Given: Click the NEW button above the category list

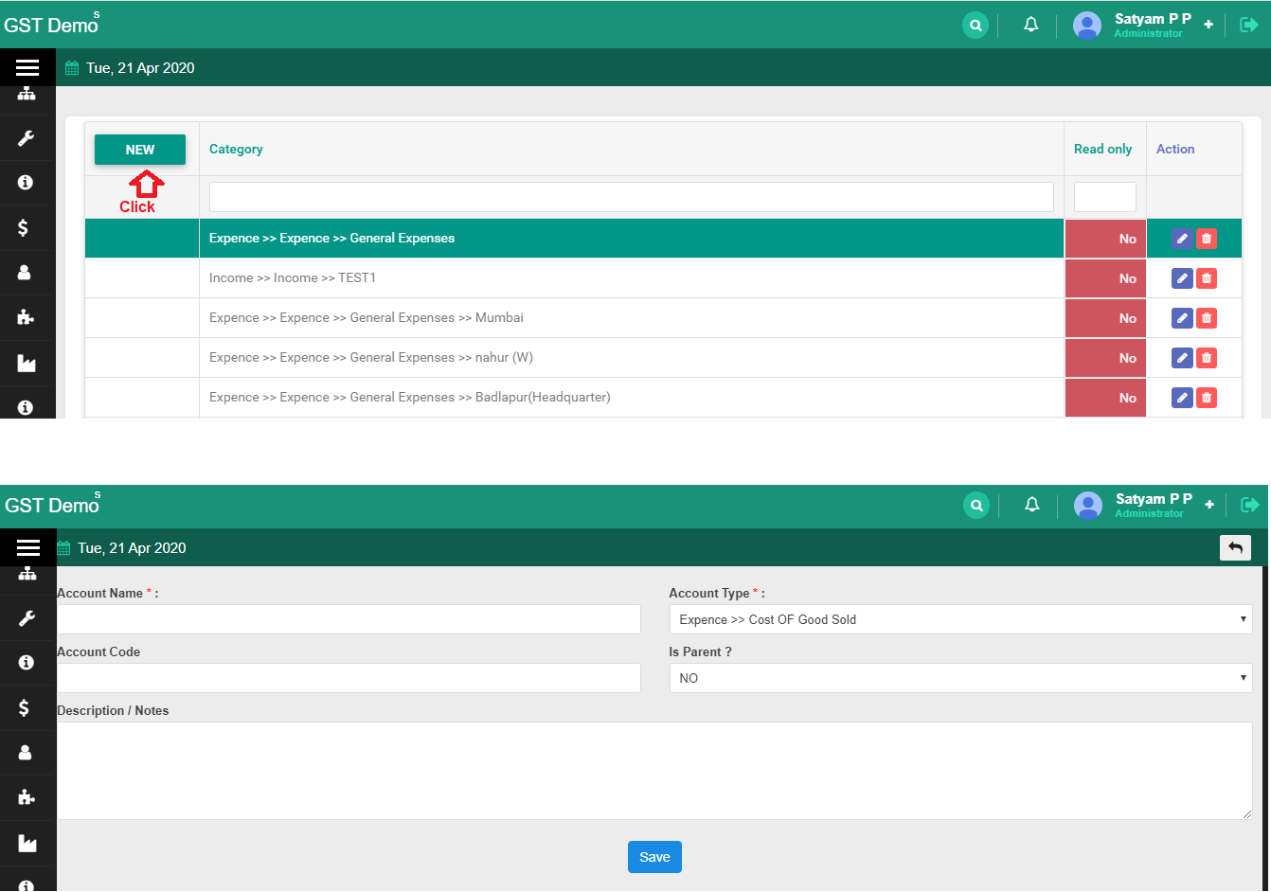Looking at the screenshot, I should click(x=139, y=149).
